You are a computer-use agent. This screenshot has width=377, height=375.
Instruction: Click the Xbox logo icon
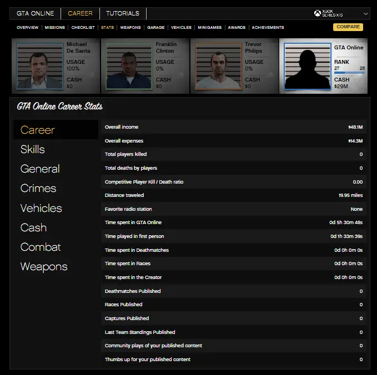tap(317, 13)
